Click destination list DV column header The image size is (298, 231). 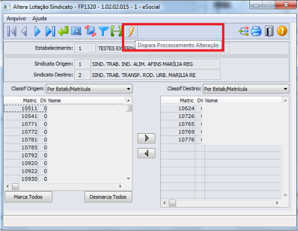(x=200, y=100)
